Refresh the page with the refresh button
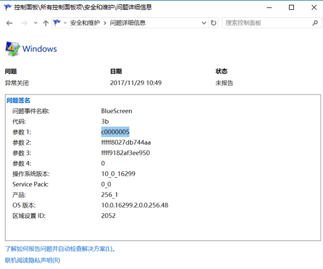 [214, 23]
